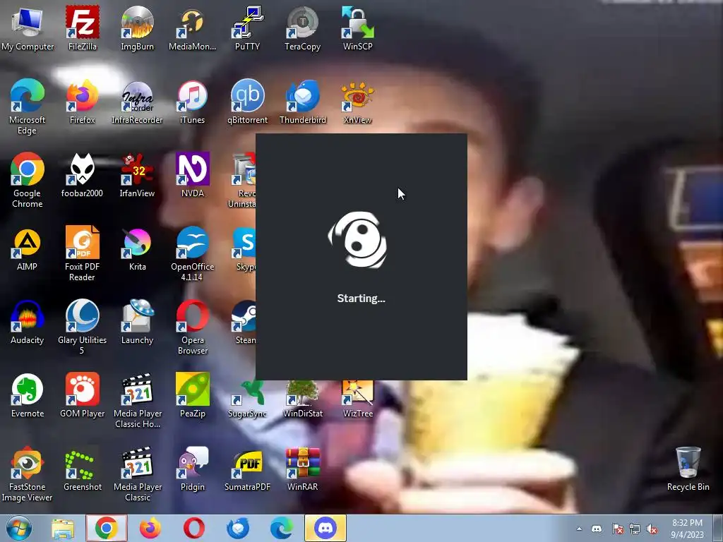Open Windows Explorer from the taskbar
This screenshot has height=542, width=723.
point(63,528)
